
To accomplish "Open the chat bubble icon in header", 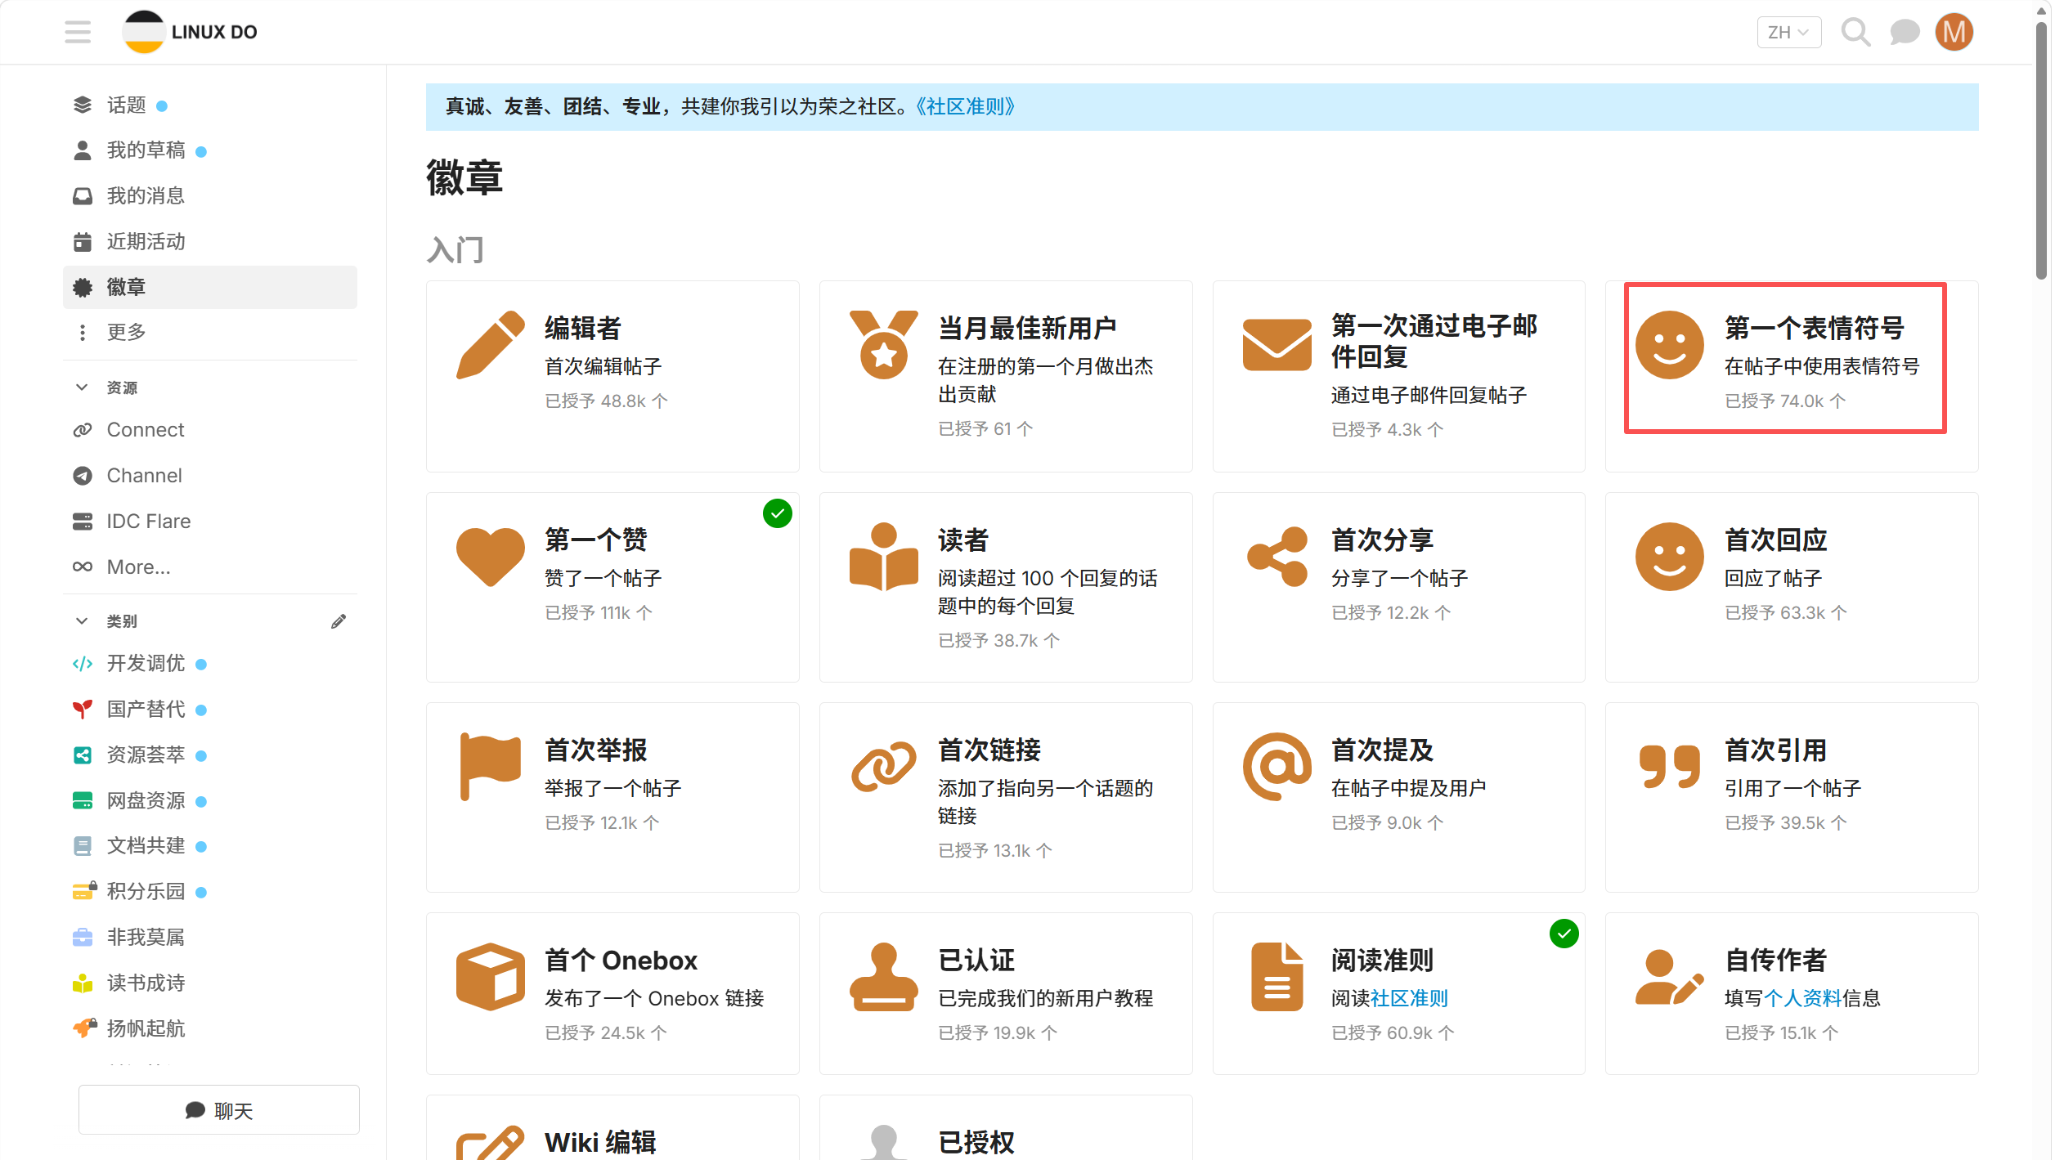I will [1905, 32].
